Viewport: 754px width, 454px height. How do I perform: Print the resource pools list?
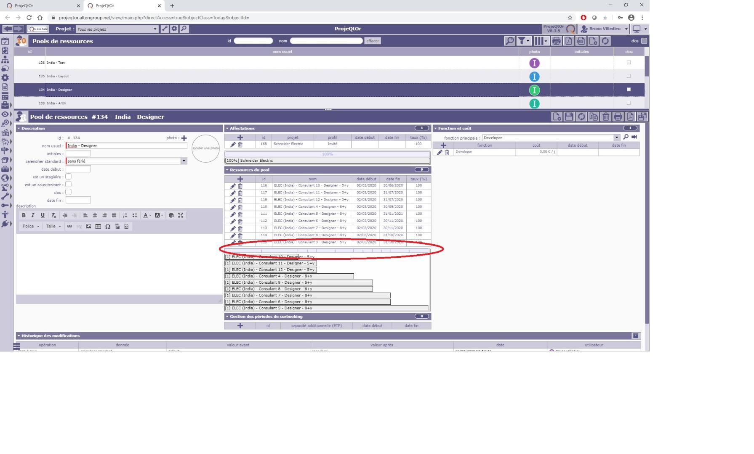[x=556, y=41]
